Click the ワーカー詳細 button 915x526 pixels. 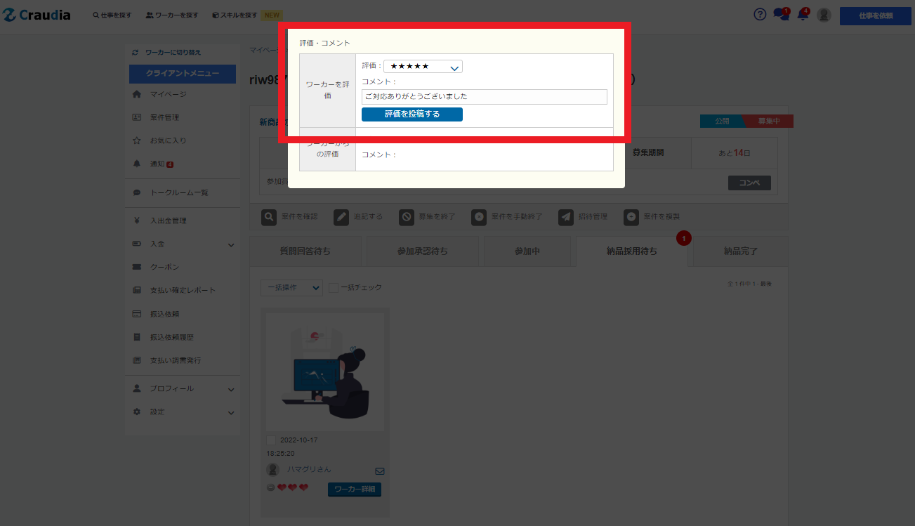(x=355, y=489)
